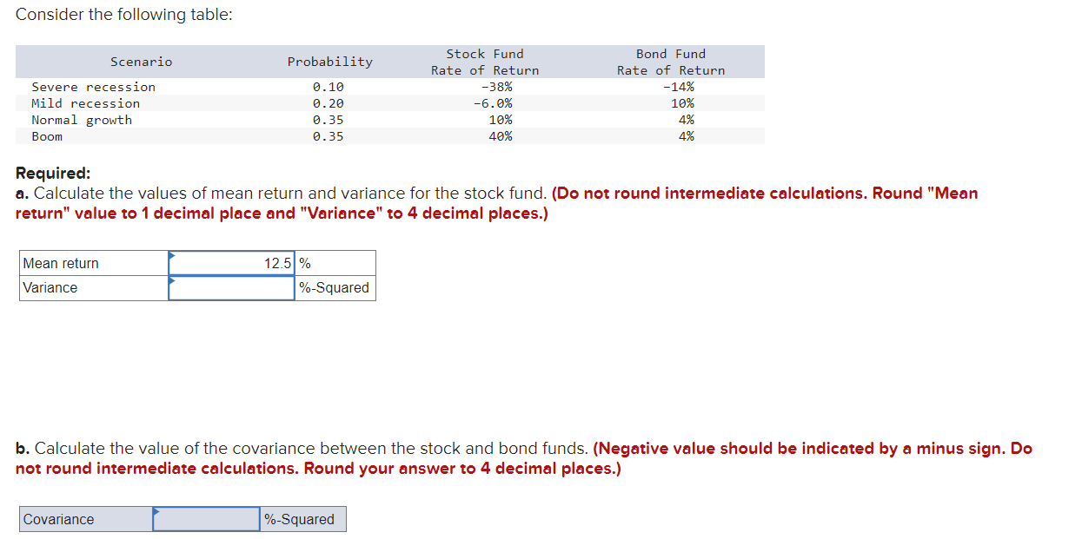Click the Stock Fund Rate of Return header
Viewport: 1082px width, 539px height.
click(484, 62)
